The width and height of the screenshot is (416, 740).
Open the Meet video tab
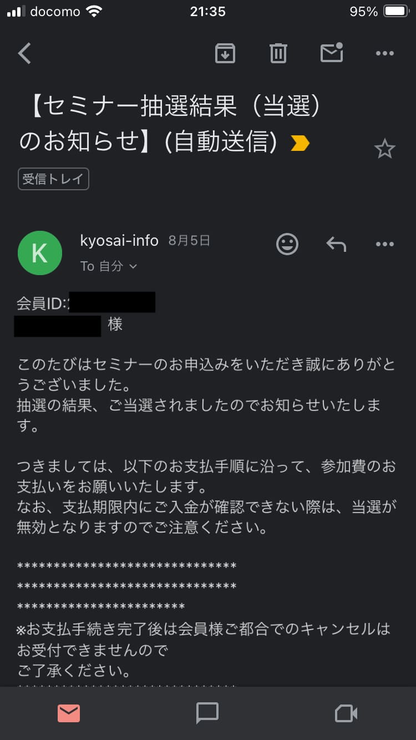coord(346,713)
